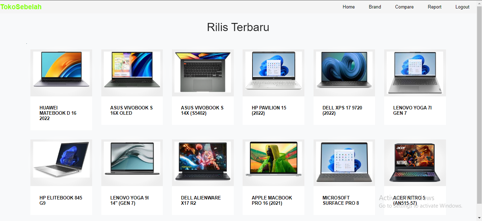482x221 pixels.
Task: Open the Home menu item
Action: (349, 7)
